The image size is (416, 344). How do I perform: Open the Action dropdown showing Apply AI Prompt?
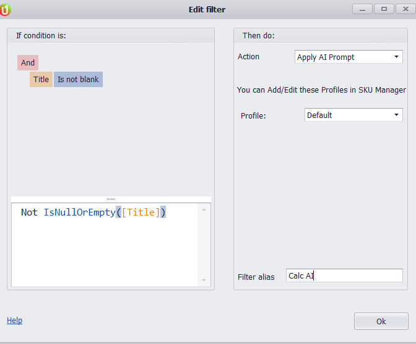[349, 57]
